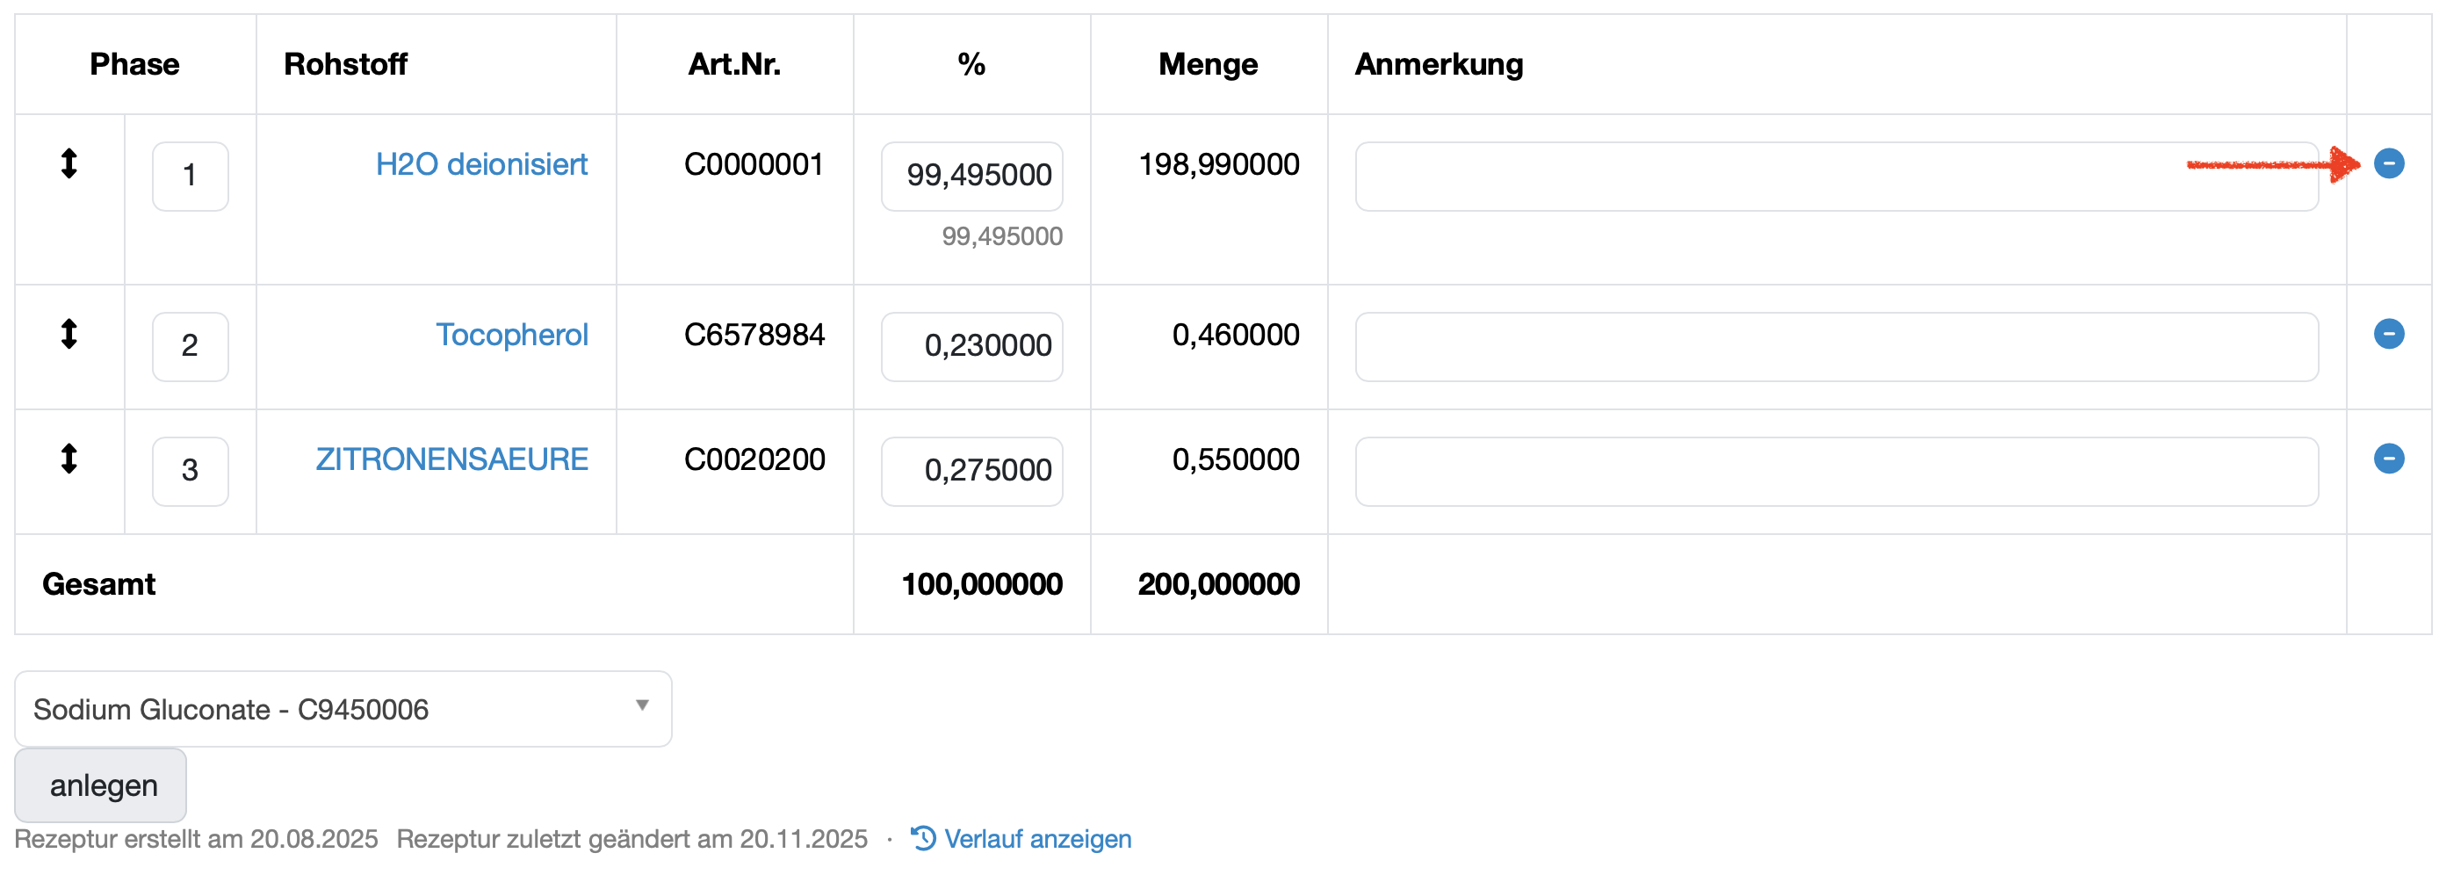Click the minus icon for Tocopherol
Viewport: 2461px width, 882px height.
[x=2388, y=334]
